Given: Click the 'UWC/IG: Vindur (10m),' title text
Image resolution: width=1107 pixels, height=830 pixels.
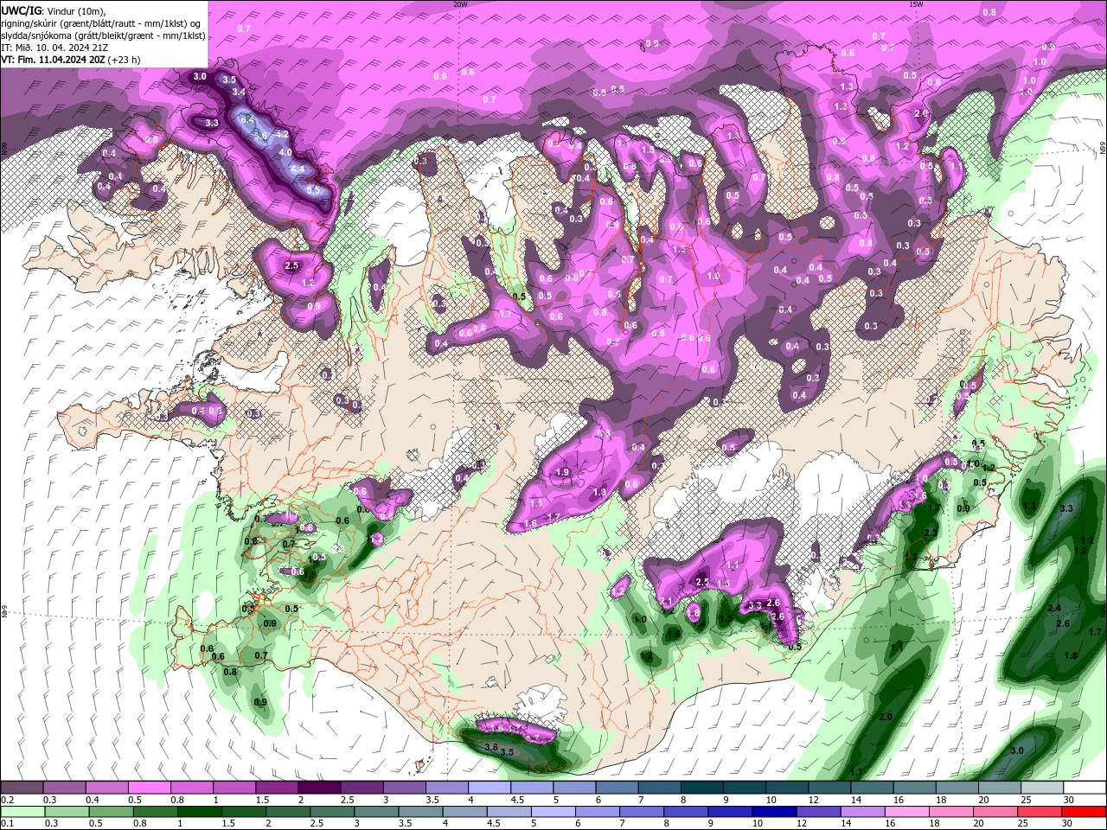Looking at the screenshot, I should (x=52, y=10).
